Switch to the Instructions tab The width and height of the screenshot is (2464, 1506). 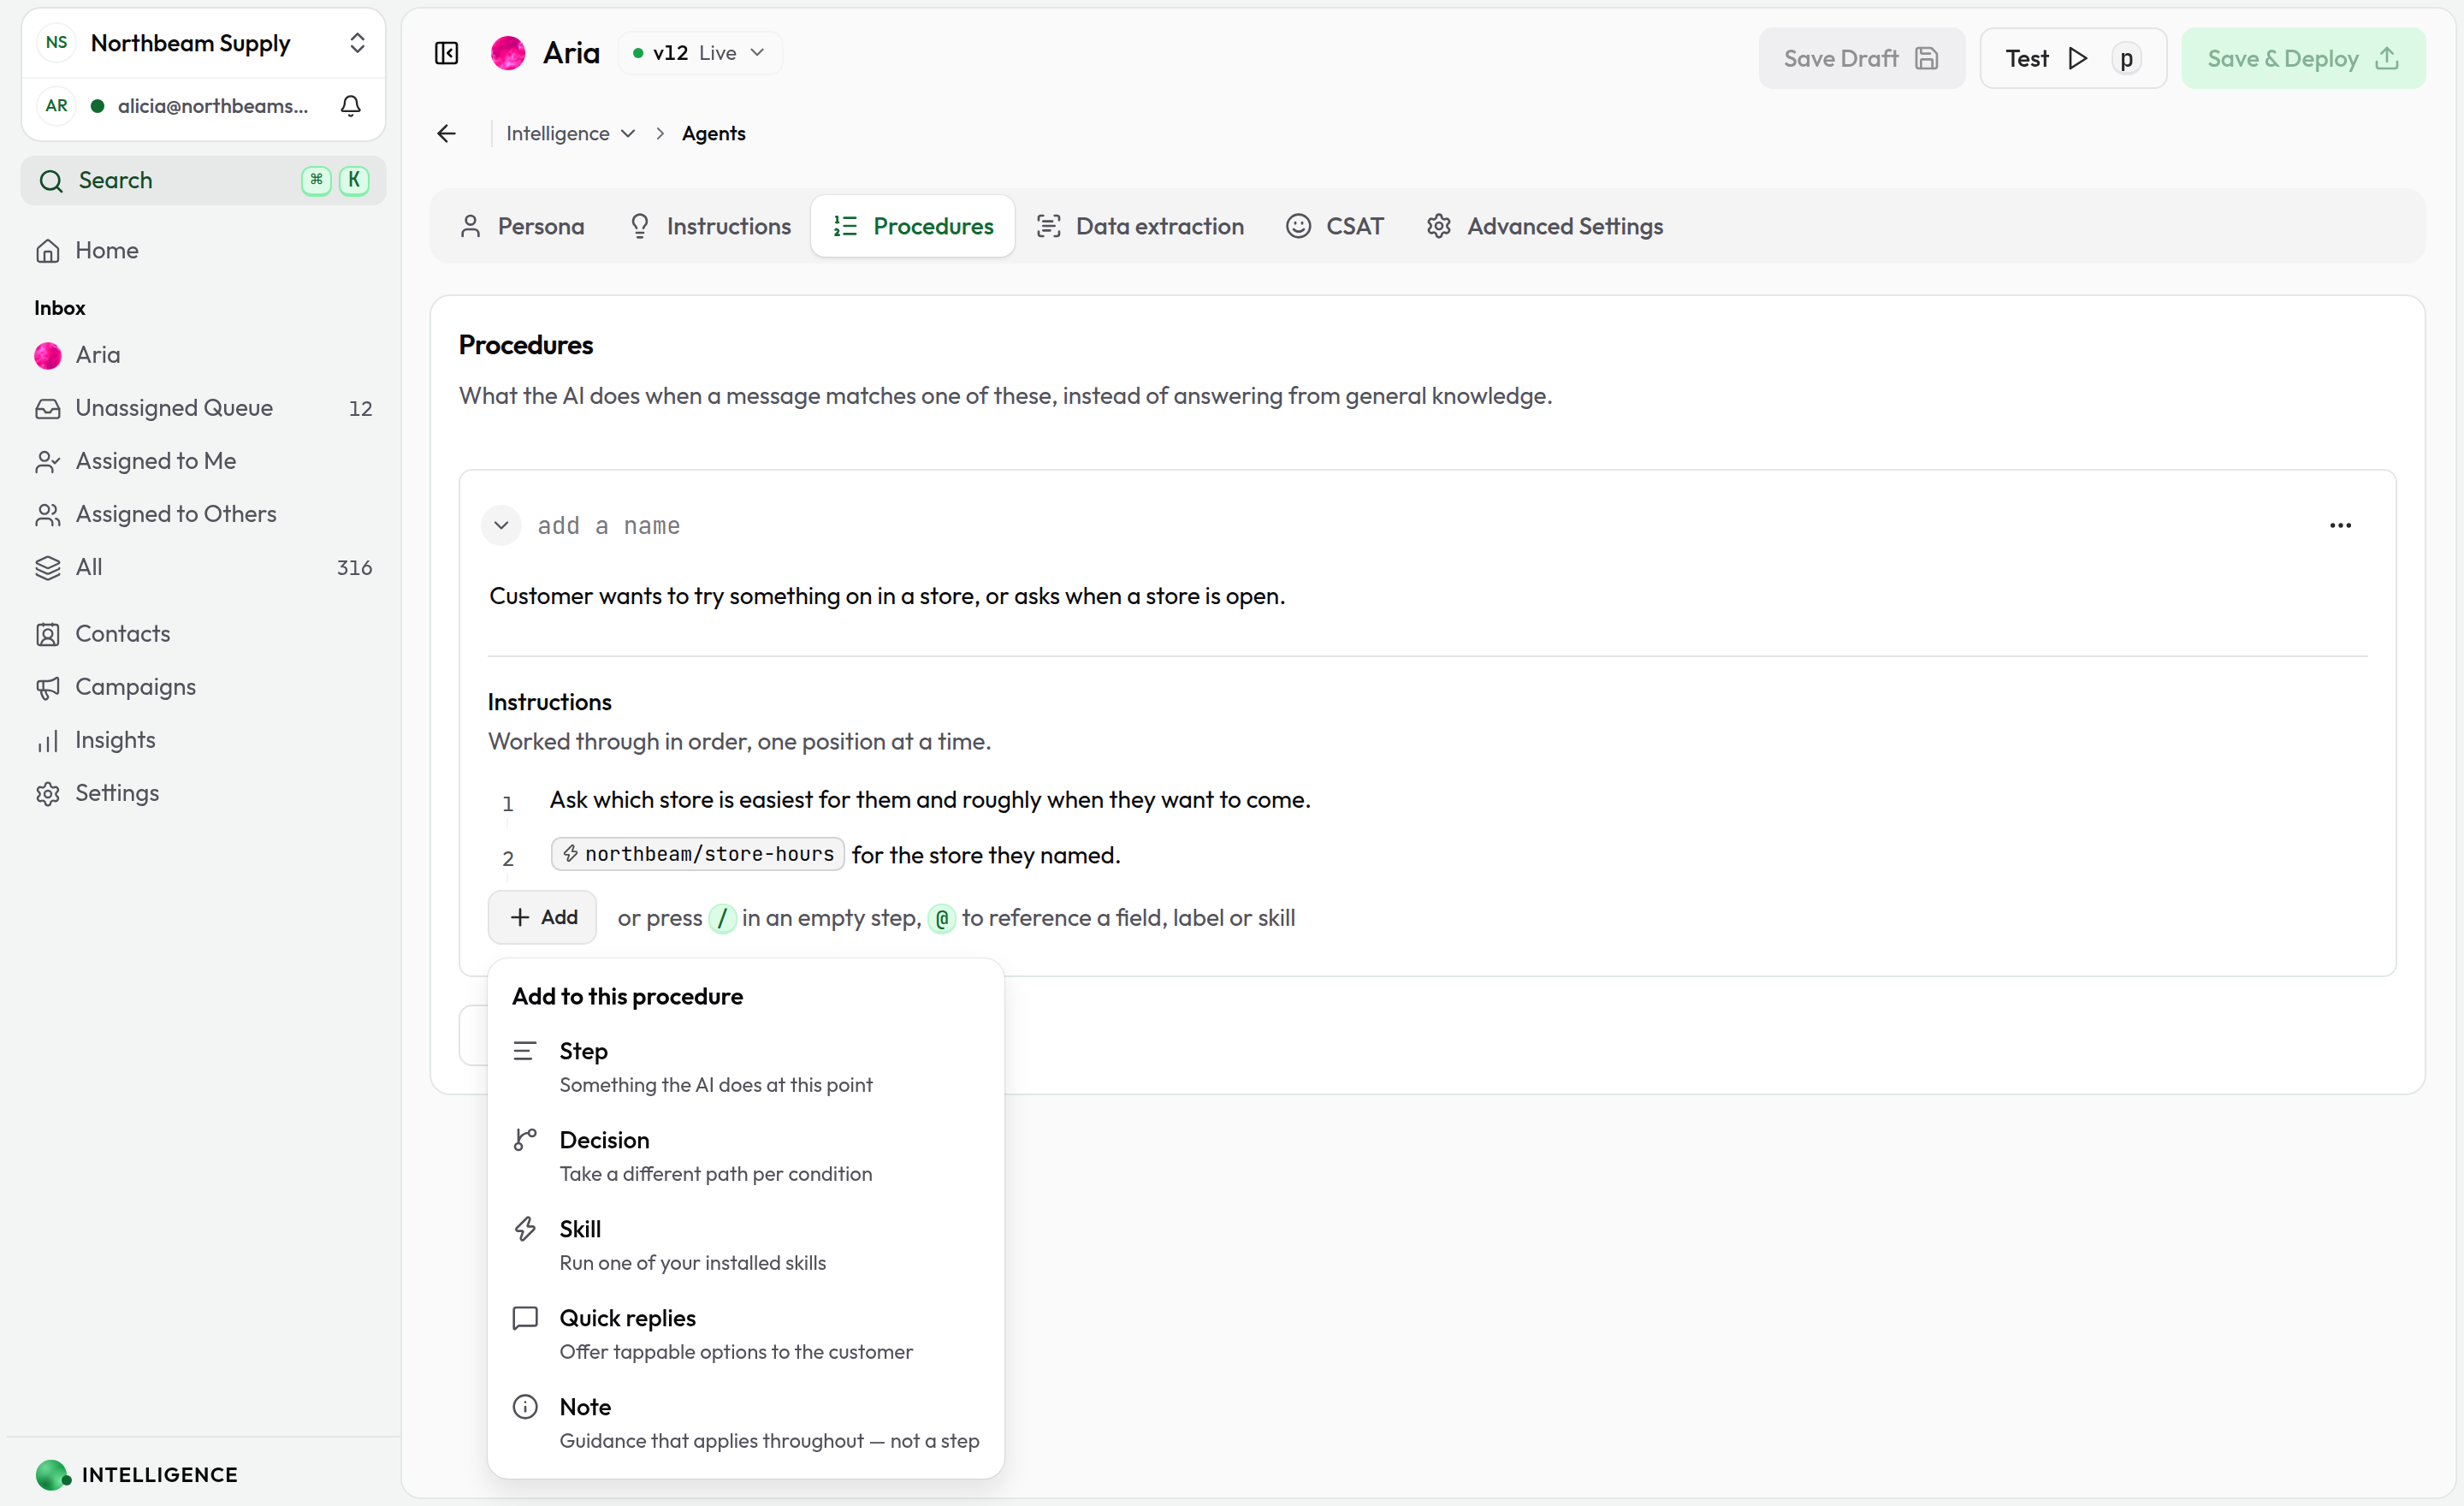[710, 227]
